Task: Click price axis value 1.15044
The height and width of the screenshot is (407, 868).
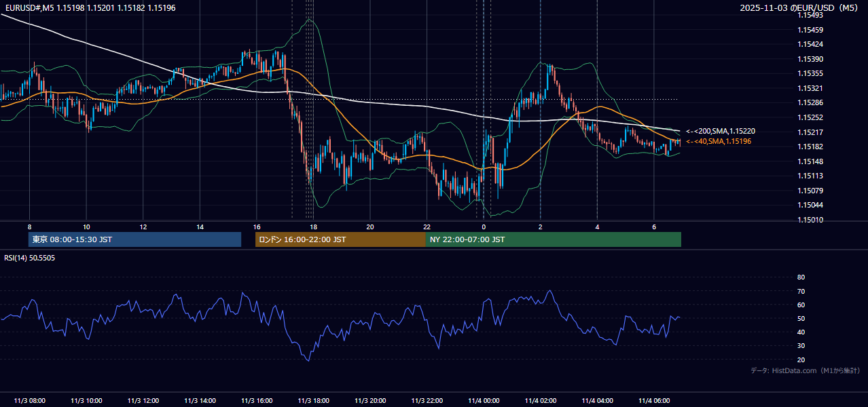Action: [x=810, y=205]
